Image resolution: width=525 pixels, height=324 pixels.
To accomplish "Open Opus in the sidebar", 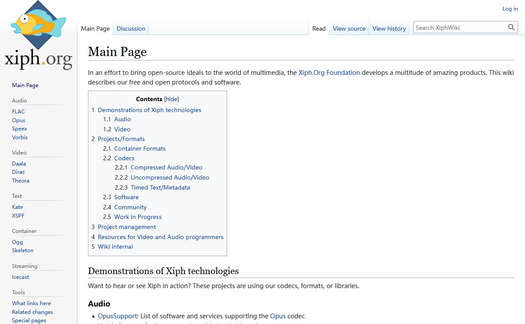I will pos(19,120).
